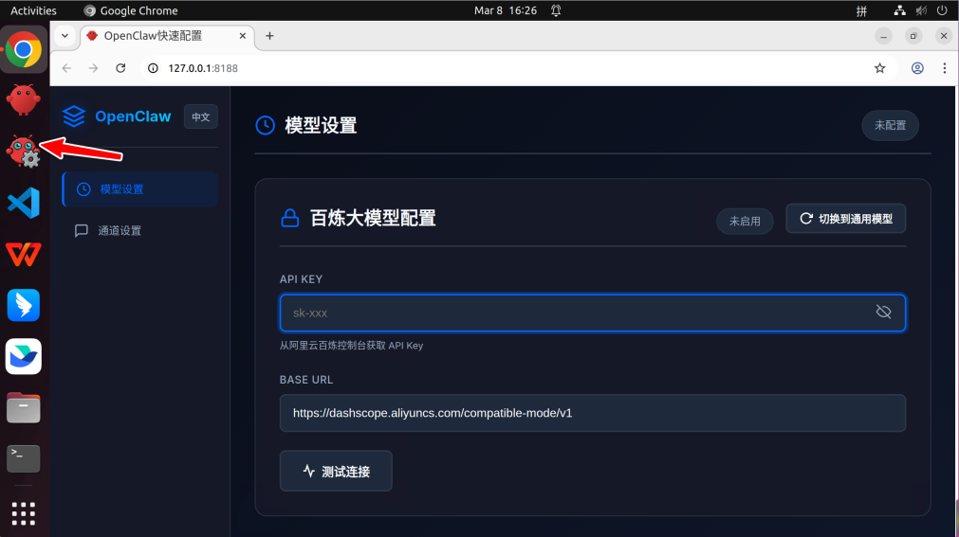Toggle API key visibility eye icon

pyautogui.click(x=883, y=313)
